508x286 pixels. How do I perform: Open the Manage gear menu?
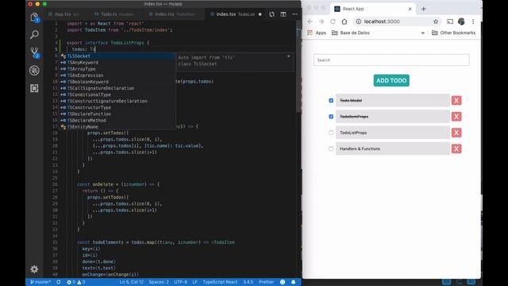pyautogui.click(x=34, y=269)
